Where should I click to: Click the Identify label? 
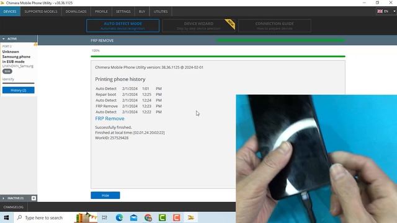coord(8,79)
